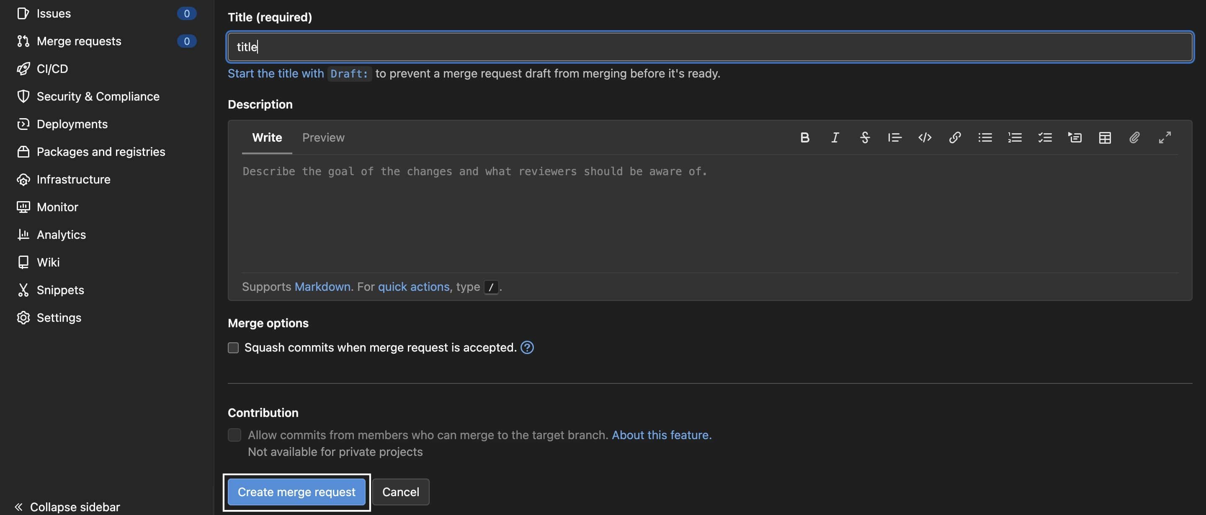Click the insert link icon
Screen dimensions: 1206x515
click(955, 137)
